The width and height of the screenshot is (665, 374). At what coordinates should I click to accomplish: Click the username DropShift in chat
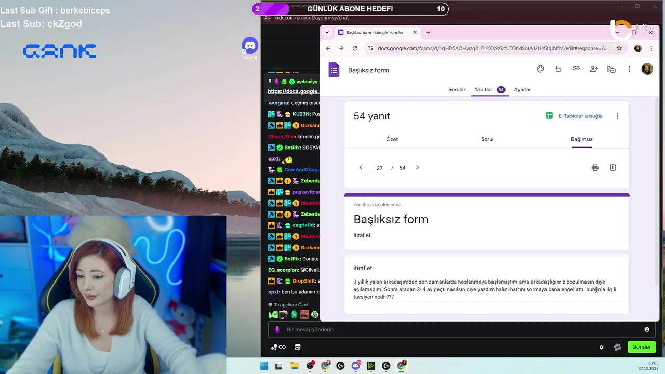point(304,281)
